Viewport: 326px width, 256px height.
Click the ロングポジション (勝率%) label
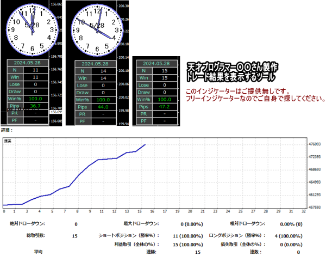pyautogui.click(x=237, y=235)
